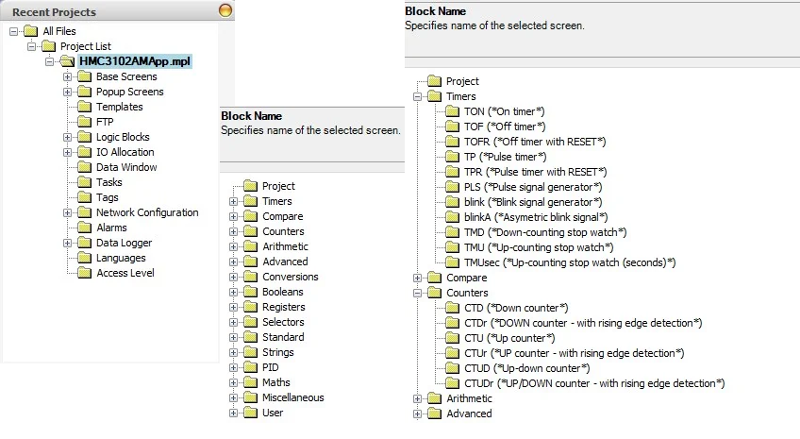800x439 pixels.
Task: Expand Compare in the right block tree
Action: coord(417,279)
